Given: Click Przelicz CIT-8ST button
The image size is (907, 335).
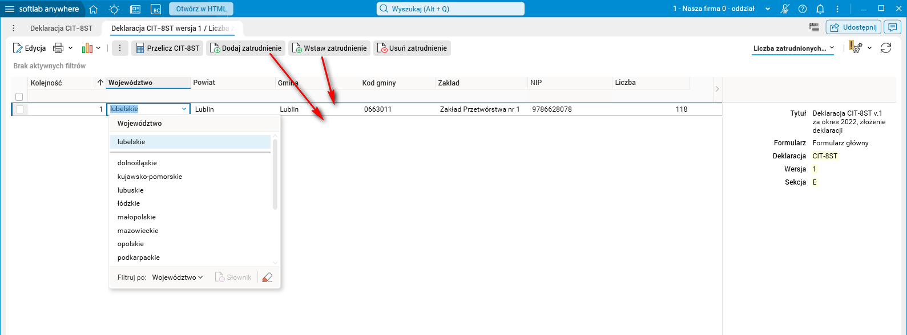Looking at the screenshot, I should point(167,48).
